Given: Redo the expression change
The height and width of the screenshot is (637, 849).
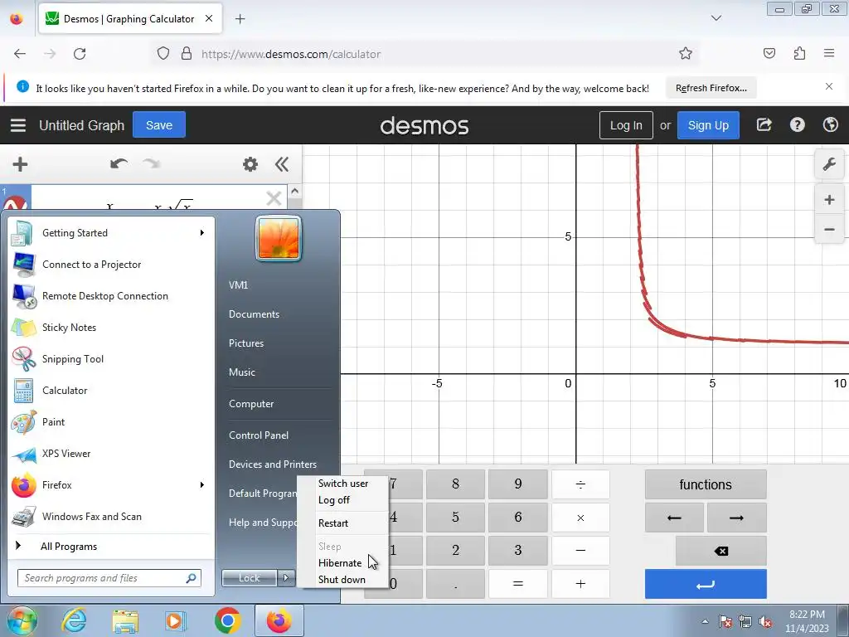Looking at the screenshot, I should point(152,163).
